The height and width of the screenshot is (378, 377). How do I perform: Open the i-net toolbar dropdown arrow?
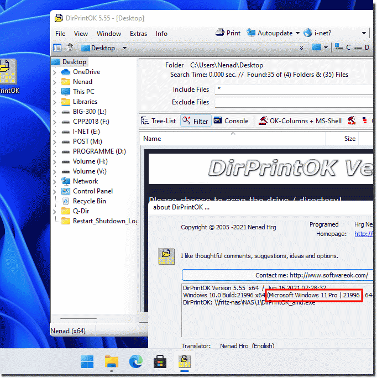pyautogui.click(x=364, y=33)
